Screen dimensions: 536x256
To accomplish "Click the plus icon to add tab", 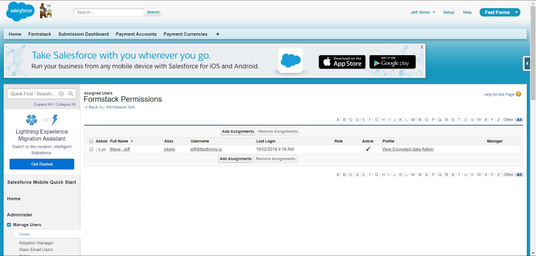I will click(218, 34).
